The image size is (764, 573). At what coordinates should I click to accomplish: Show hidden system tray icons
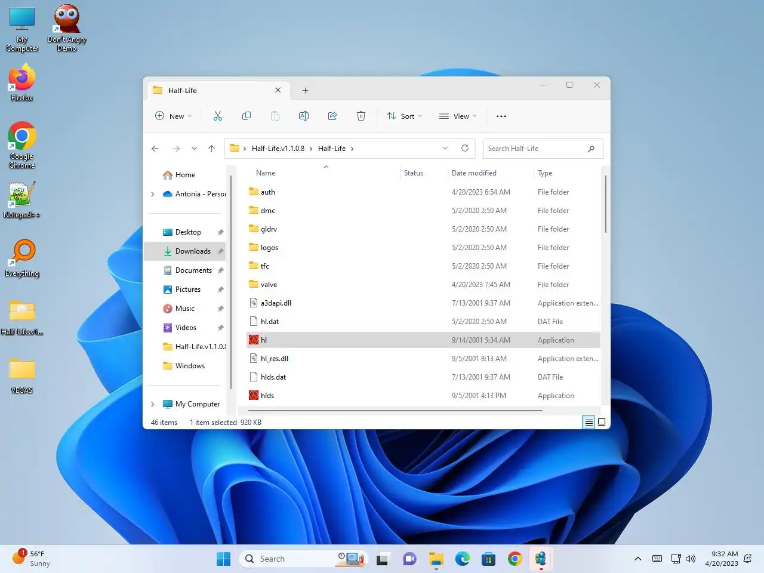637,559
